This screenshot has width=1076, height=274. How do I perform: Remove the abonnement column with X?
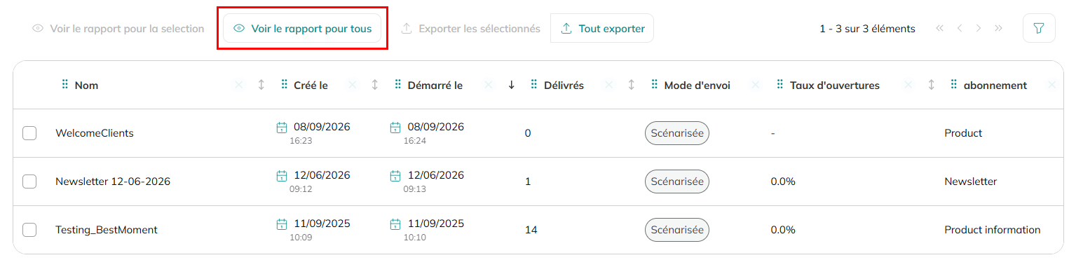(1051, 85)
